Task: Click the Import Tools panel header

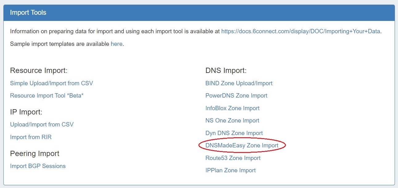Action: 199,13
